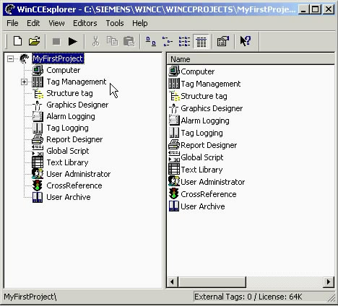Open the Editors menu
Image resolution: width=338 pixels, height=306 pixels.
pos(85,23)
